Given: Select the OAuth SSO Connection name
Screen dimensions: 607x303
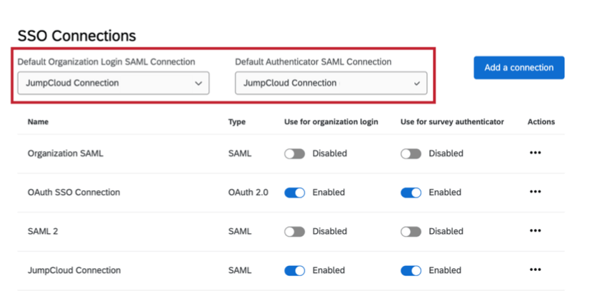Looking at the screenshot, I should tap(74, 192).
